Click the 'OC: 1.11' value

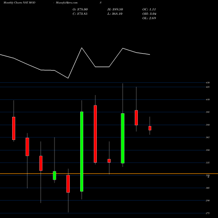[x=149, y=10]
